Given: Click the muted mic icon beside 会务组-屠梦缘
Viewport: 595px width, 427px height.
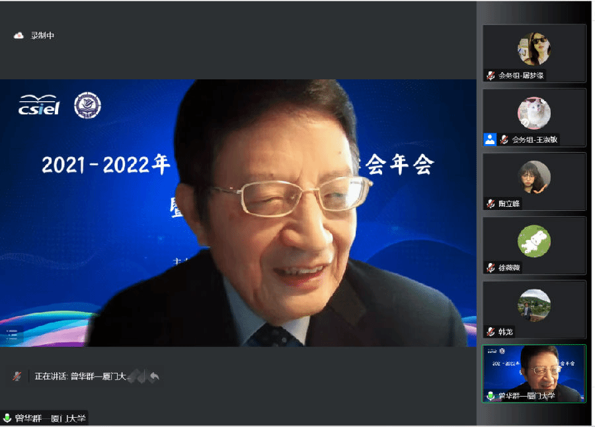Looking at the screenshot, I should [x=489, y=75].
